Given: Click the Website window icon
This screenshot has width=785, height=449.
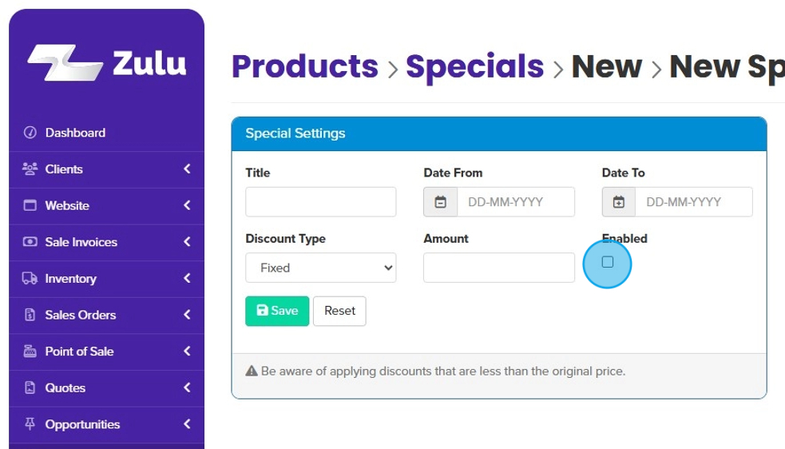Looking at the screenshot, I should pos(30,205).
